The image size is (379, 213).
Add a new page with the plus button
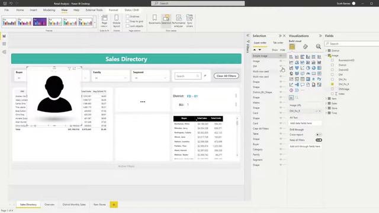pos(114,205)
